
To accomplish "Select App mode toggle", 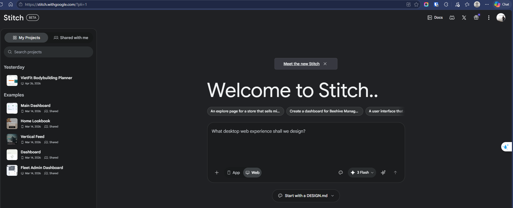I will (x=234, y=173).
